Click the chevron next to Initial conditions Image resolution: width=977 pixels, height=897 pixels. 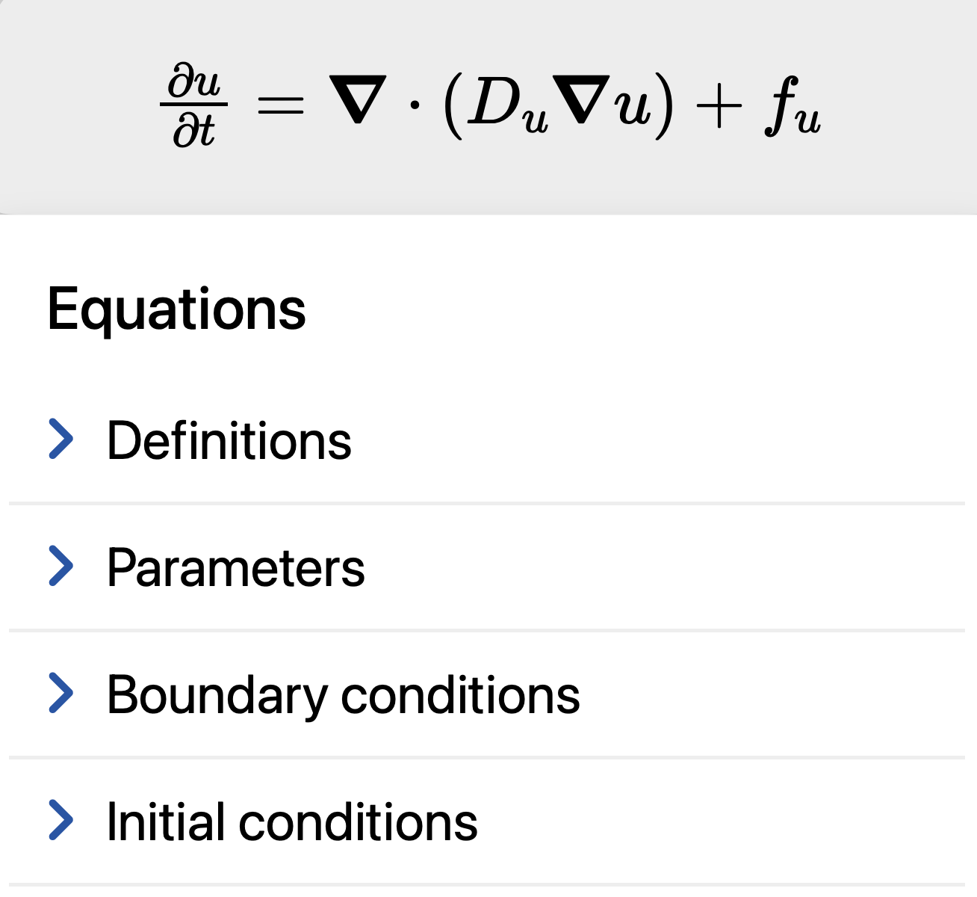[x=61, y=820]
